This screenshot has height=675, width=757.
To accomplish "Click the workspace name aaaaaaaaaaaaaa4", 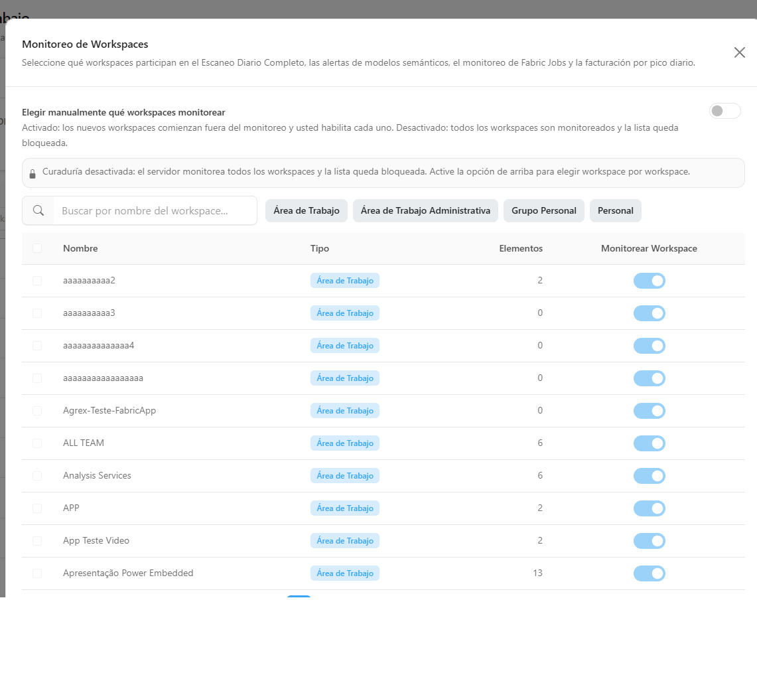I will coord(98,346).
